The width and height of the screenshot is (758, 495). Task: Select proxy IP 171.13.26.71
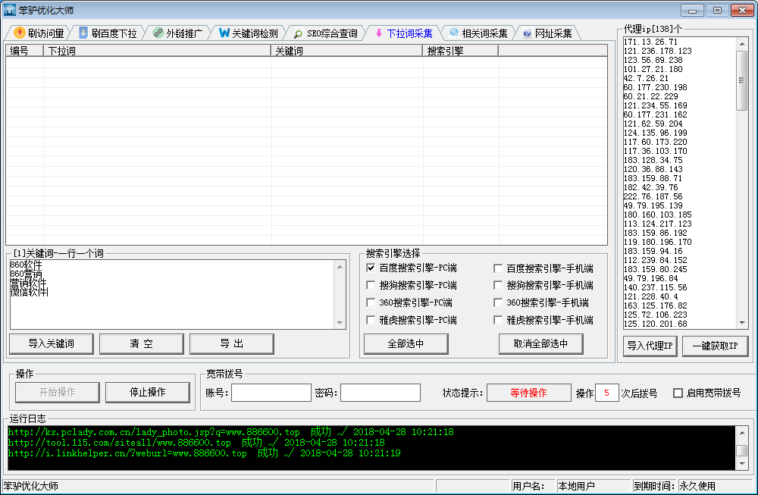(650, 42)
